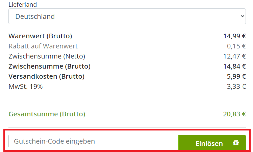Click the Rabatt auf Warenwert label

tap(43, 46)
